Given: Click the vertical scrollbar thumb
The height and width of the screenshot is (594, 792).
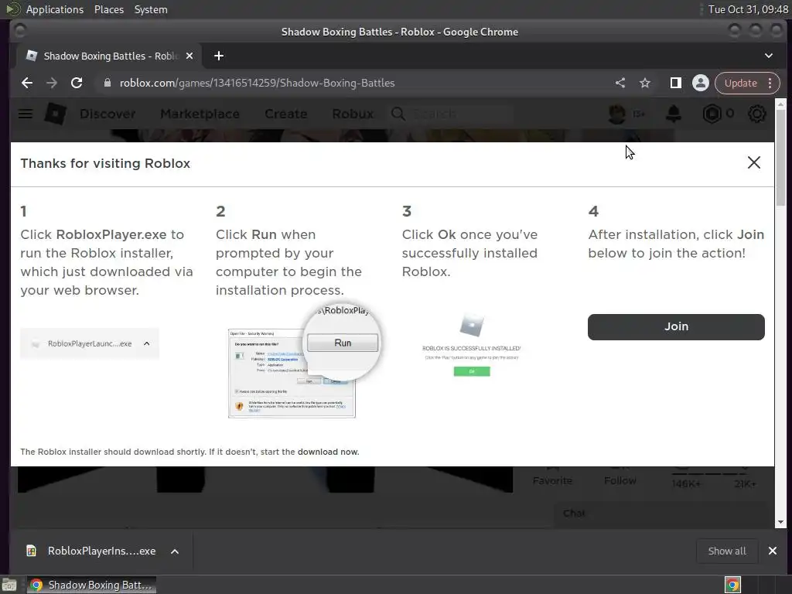Looking at the screenshot, I should click(781, 158).
